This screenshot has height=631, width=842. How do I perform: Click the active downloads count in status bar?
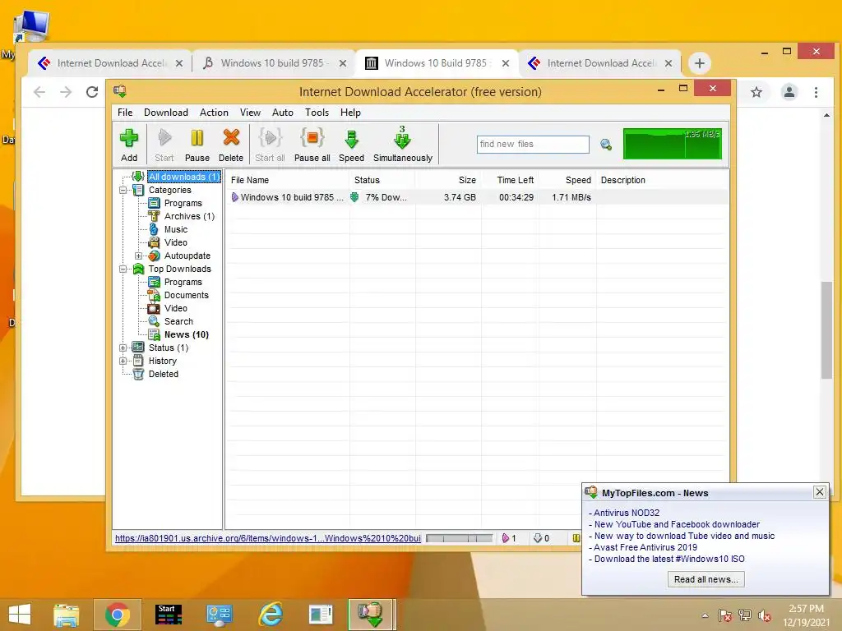(509, 538)
